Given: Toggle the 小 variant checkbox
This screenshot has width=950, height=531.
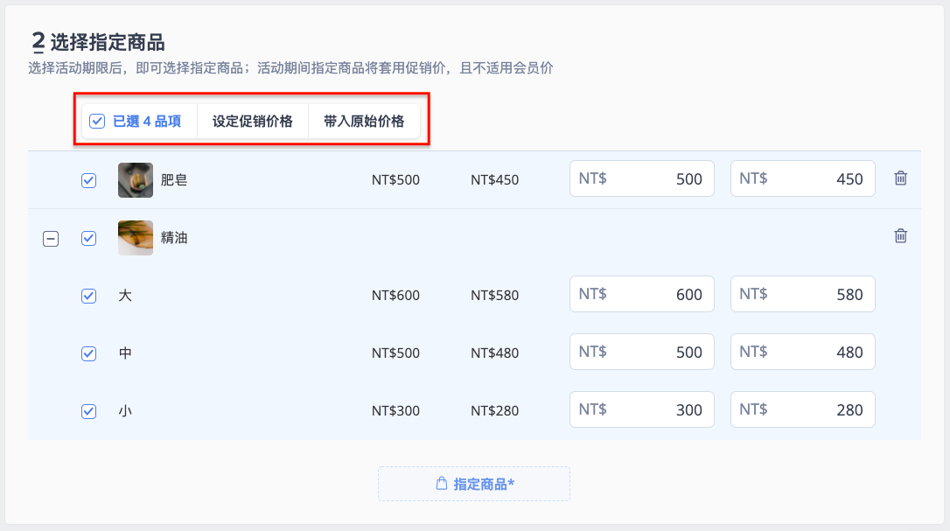Looking at the screenshot, I should [x=88, y=411].
